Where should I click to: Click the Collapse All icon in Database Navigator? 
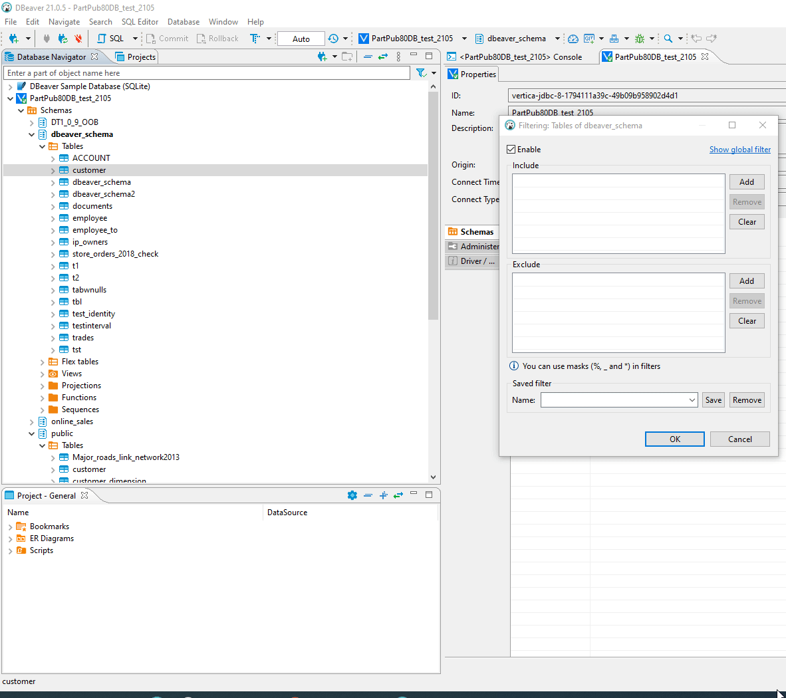(368, 57)
